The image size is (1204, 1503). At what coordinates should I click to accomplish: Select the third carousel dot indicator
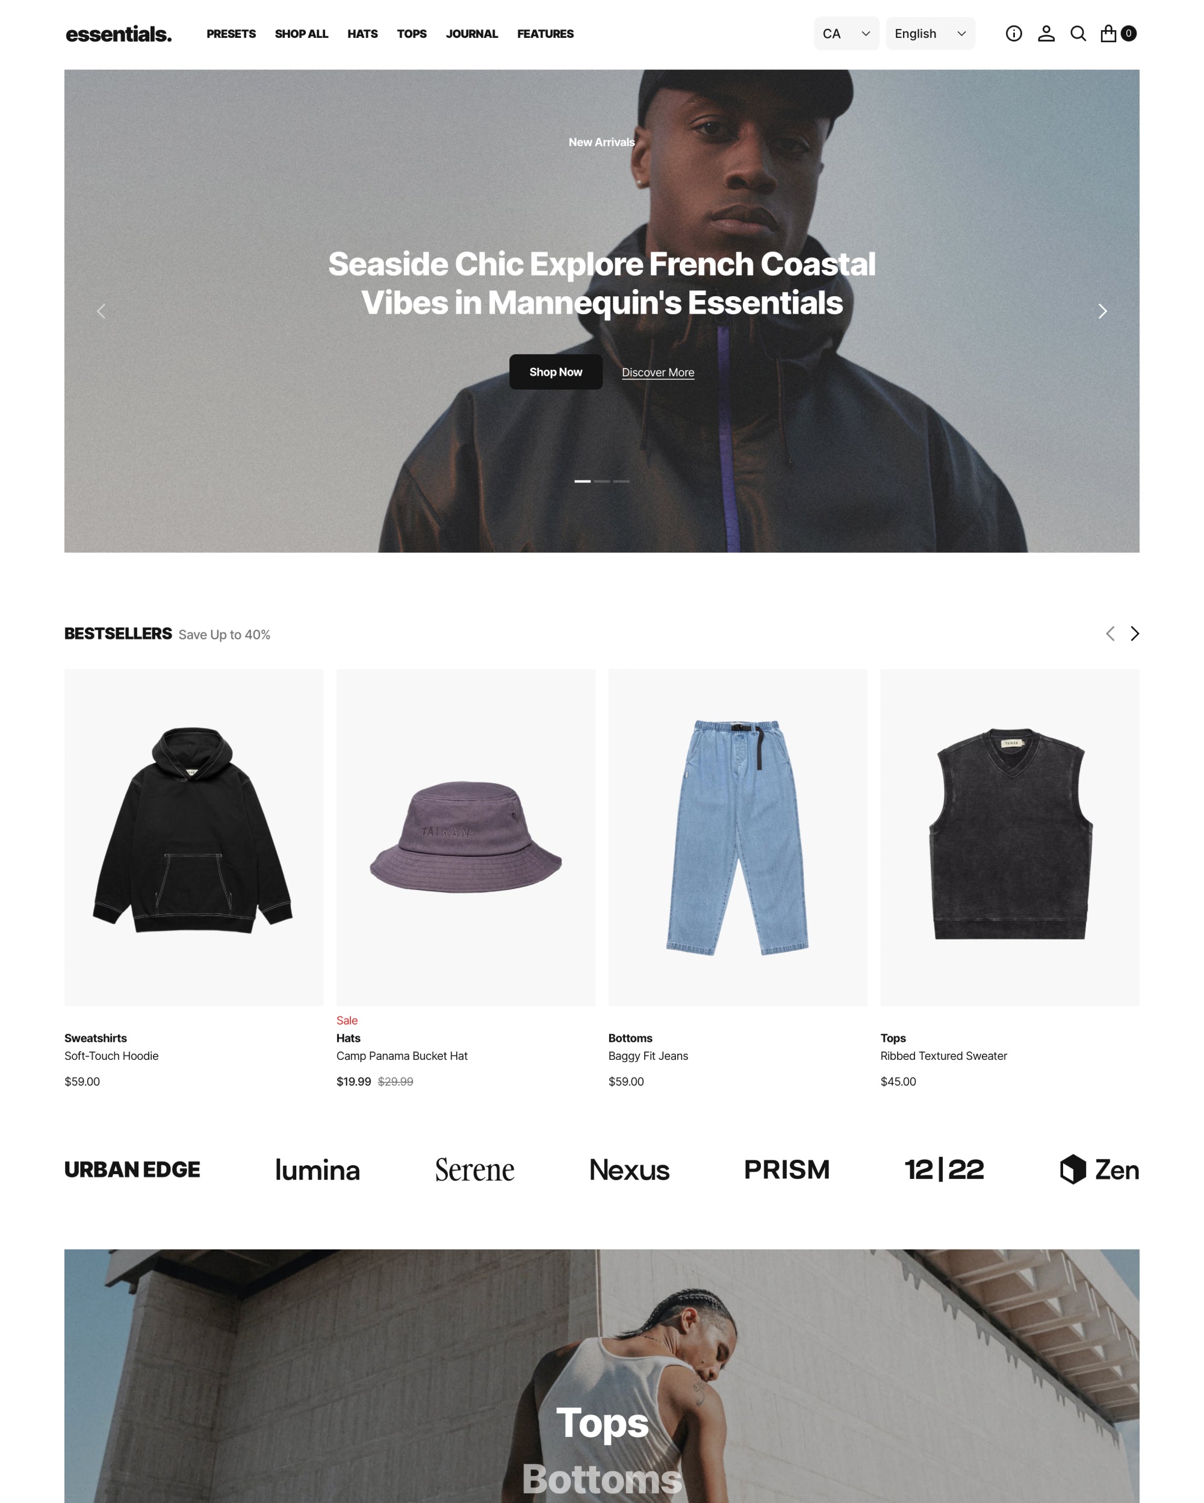click(622, 482)
